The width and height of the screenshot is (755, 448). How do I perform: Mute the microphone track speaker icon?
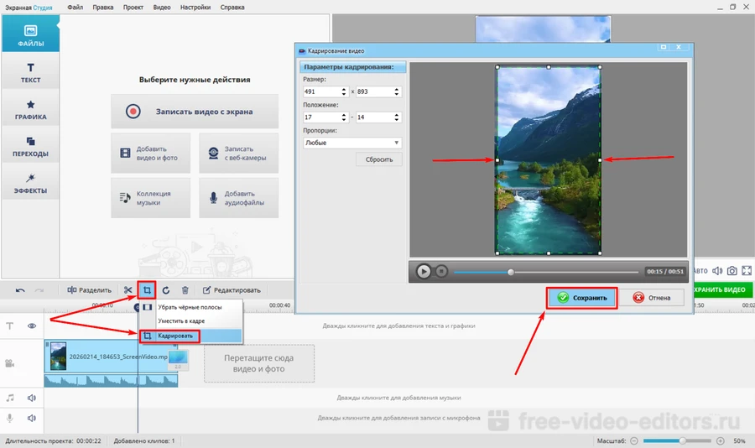pos(32,418)
